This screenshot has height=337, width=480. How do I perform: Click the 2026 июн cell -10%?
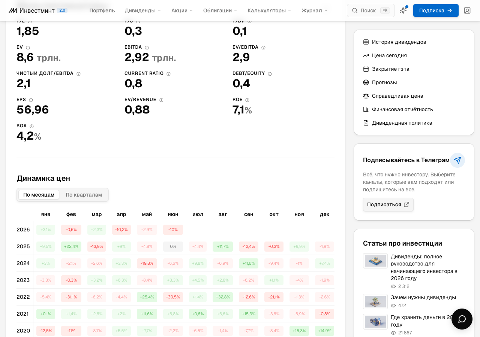pos(173,230)
